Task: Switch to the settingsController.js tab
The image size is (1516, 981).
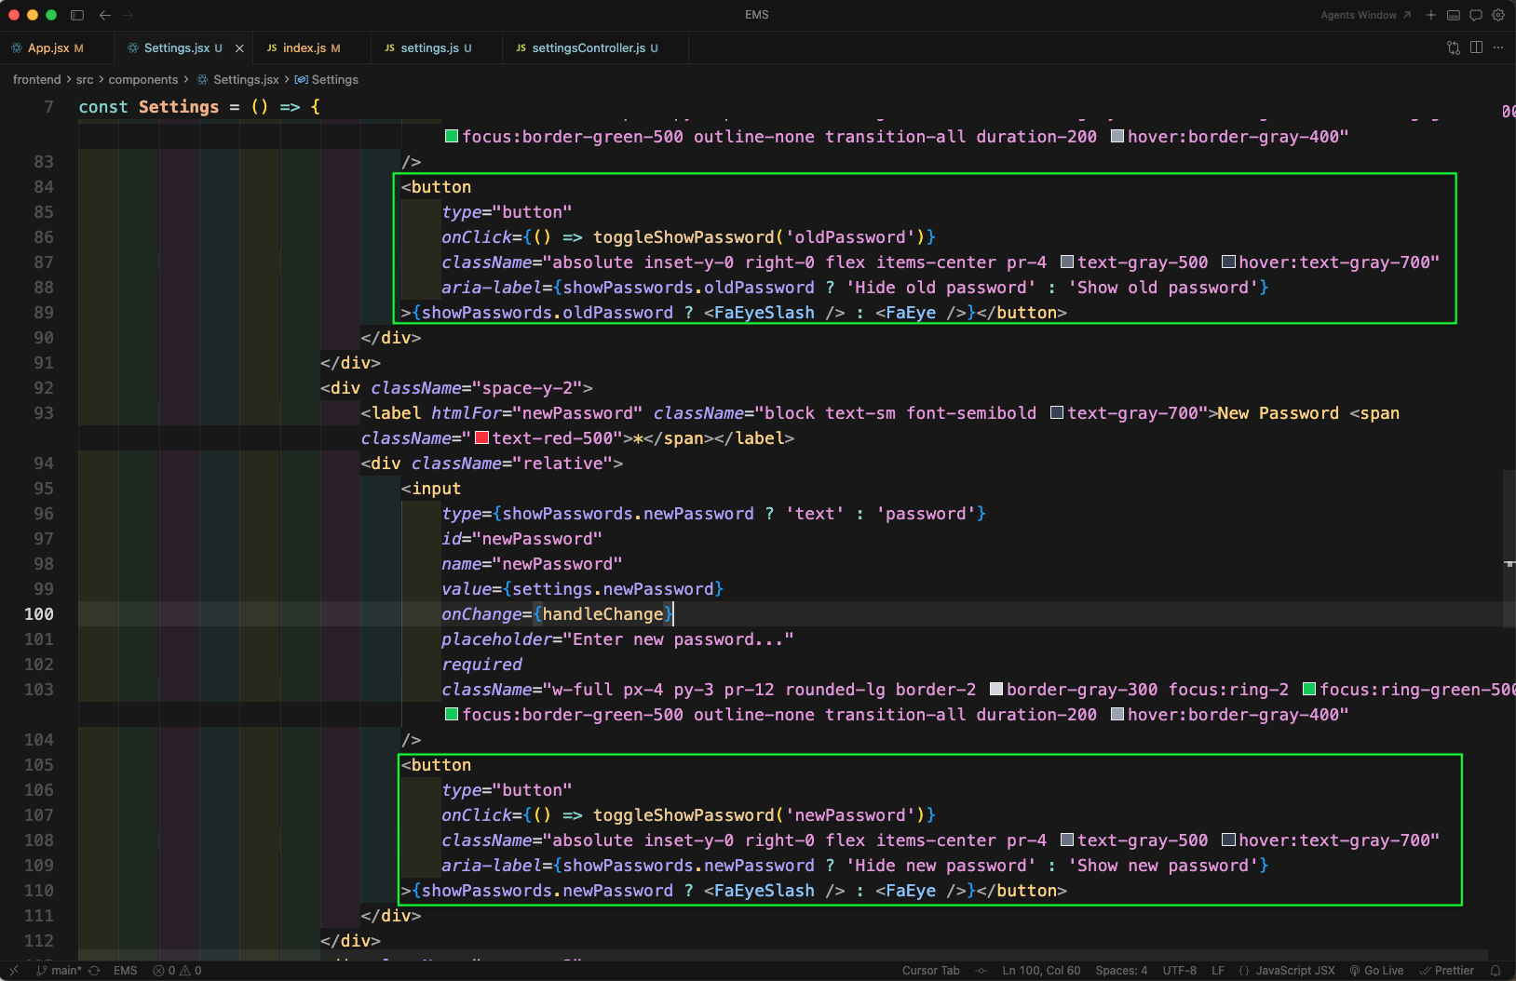Action: tap(588, 48)
